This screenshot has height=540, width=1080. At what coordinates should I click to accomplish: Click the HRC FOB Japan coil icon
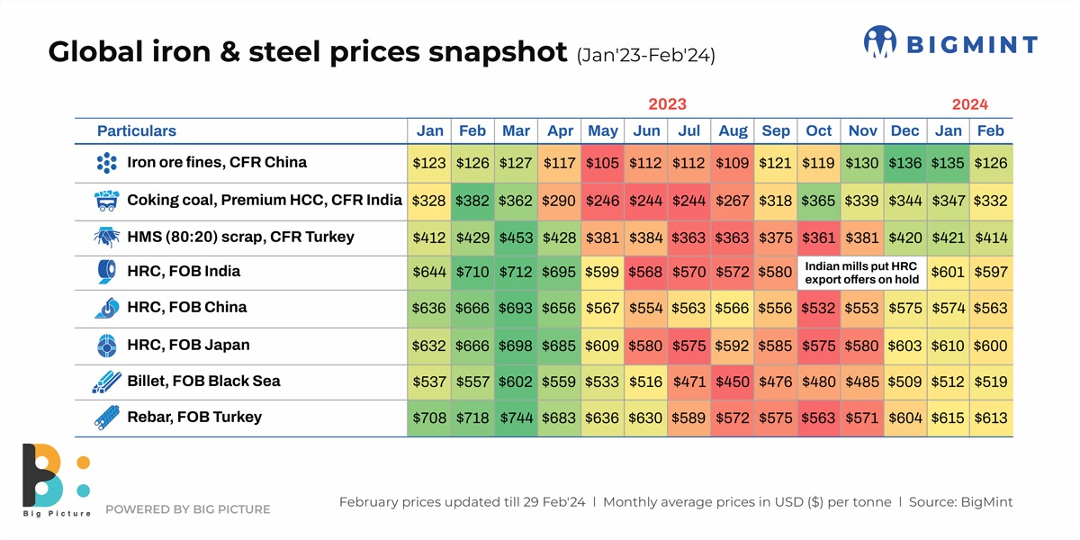[107, 345]
